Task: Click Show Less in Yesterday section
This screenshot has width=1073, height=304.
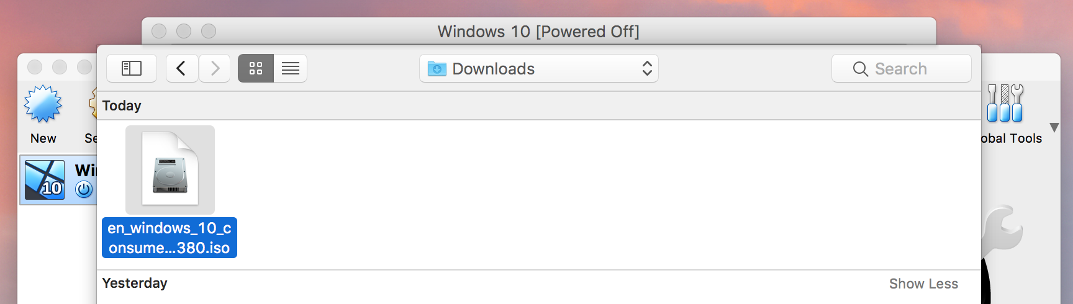Action: (923, 284)
